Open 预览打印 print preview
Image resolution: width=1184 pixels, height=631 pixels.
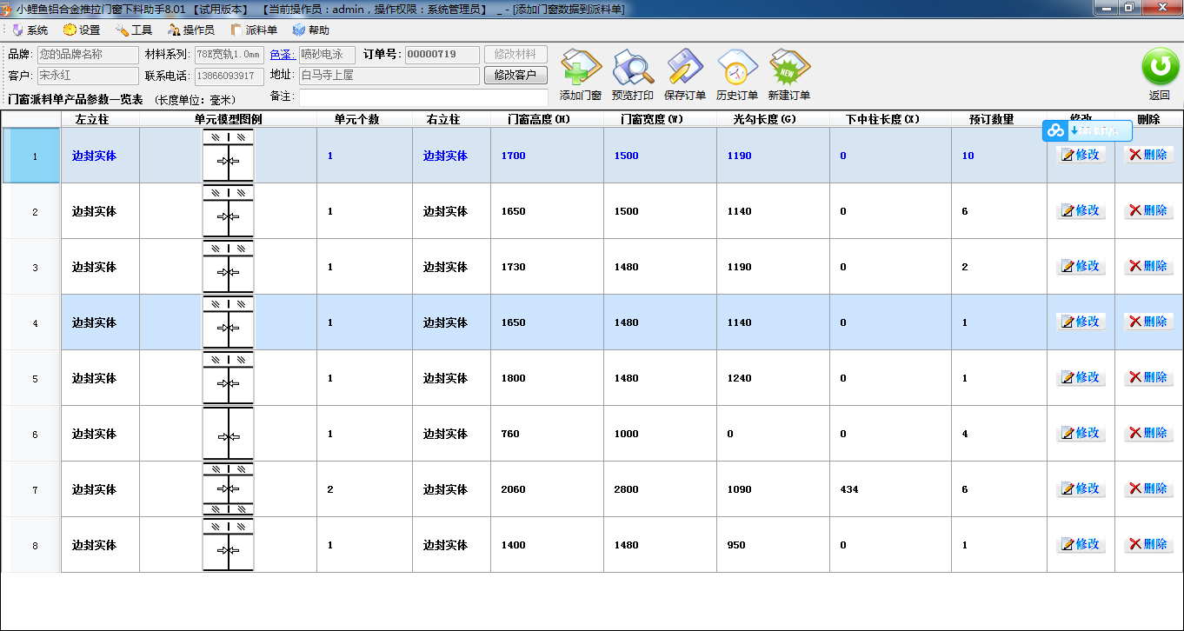point(633,75)
